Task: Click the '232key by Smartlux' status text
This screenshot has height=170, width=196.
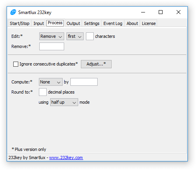Action: coord(27,158)
